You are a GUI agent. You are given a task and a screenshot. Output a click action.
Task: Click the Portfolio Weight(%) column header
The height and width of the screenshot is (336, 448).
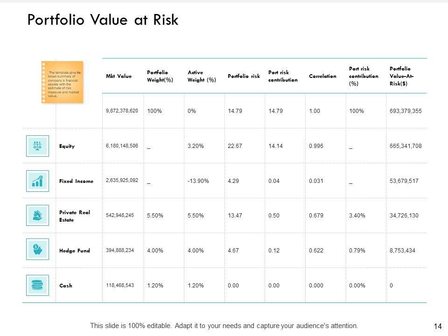pos(157,76)
